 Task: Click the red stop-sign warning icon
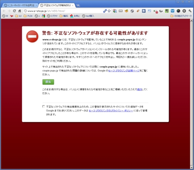pyautogui.click(x=32, y=36)
